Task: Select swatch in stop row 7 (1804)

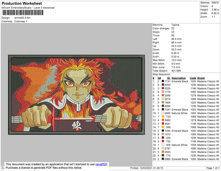Action: click(163, 102)
